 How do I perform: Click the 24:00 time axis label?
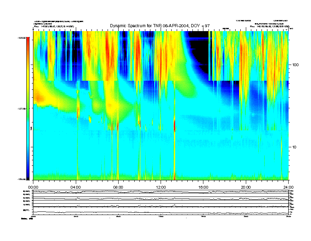pos(288,187)
